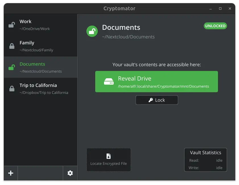The image size is (239, 185).
Task: Minimize the Cryptomator window
Action: click(x=211, y=9)
